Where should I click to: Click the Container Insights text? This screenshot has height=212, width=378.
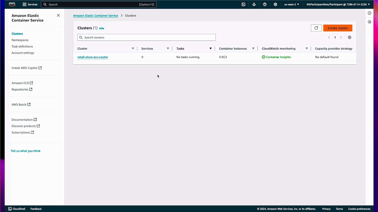[x=278, y=57]
